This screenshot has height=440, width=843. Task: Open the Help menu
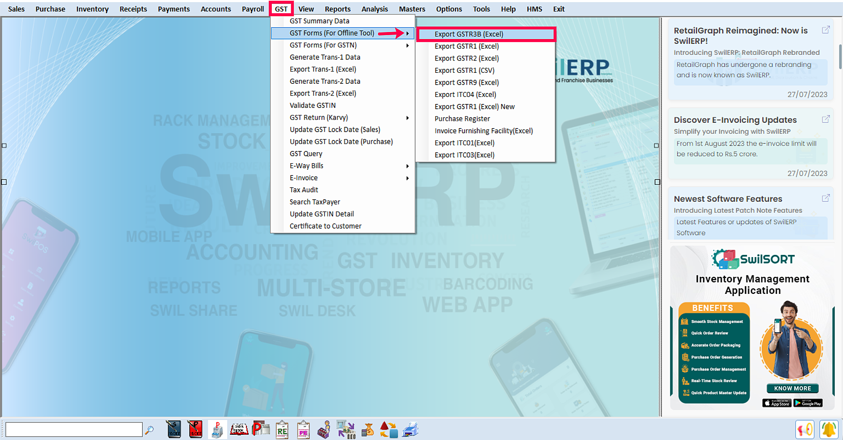point(508,9)
